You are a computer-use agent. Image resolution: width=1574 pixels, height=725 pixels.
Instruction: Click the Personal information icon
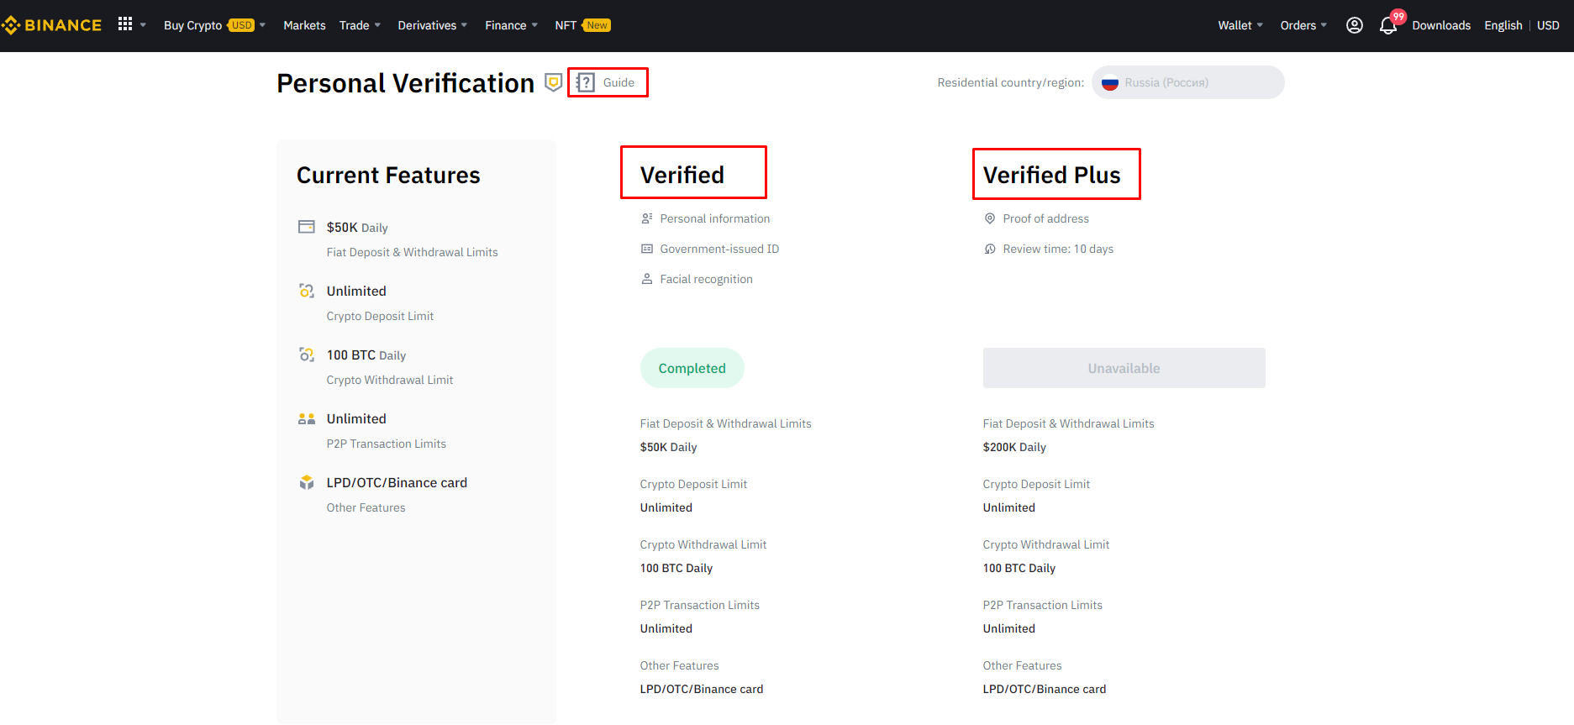[x=647, y=218]
